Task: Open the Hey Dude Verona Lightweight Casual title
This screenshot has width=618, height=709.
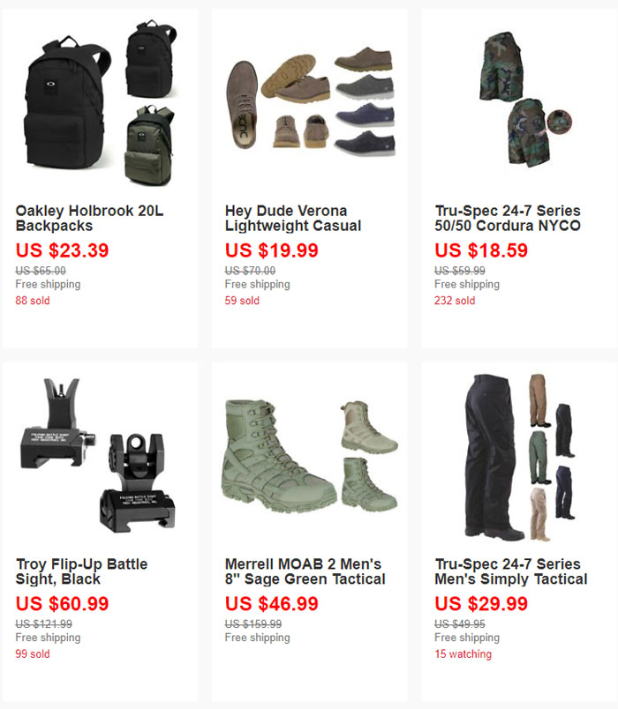Action: 293,218
